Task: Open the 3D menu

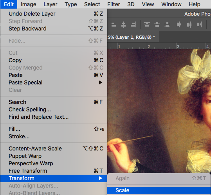Action: click(131, 4)
